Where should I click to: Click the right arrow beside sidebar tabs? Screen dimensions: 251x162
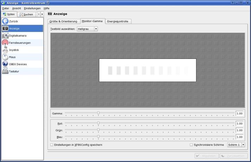pyautogui.click(x=42, y=14)
